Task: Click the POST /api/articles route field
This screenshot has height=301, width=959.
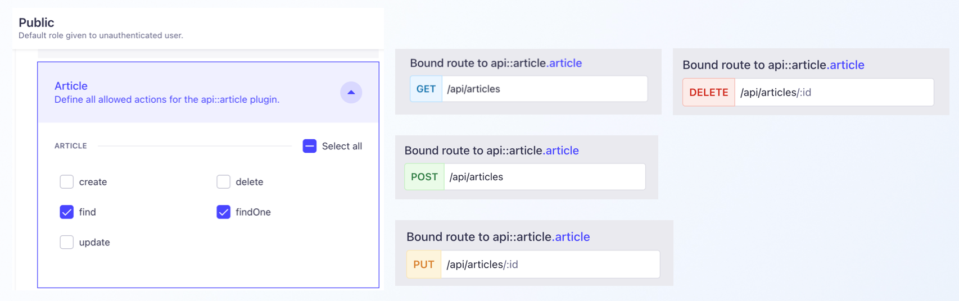Action: (x=544, y=177)
